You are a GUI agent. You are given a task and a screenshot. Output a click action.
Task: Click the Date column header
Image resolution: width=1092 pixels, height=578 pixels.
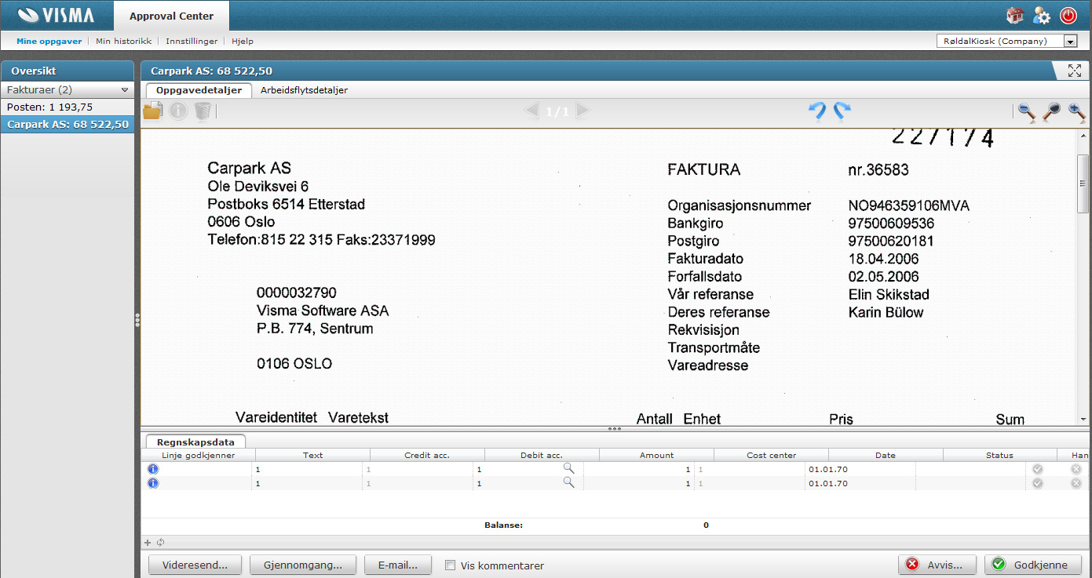point(886,455)
